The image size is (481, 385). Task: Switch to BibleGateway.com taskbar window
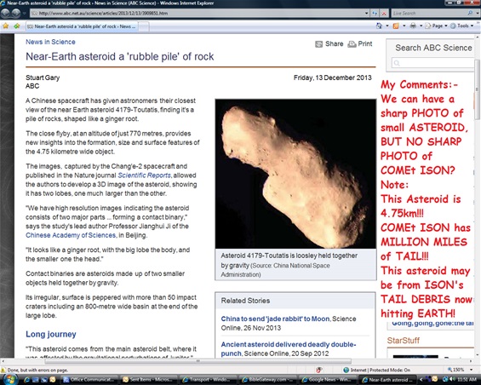click(267, 380)
